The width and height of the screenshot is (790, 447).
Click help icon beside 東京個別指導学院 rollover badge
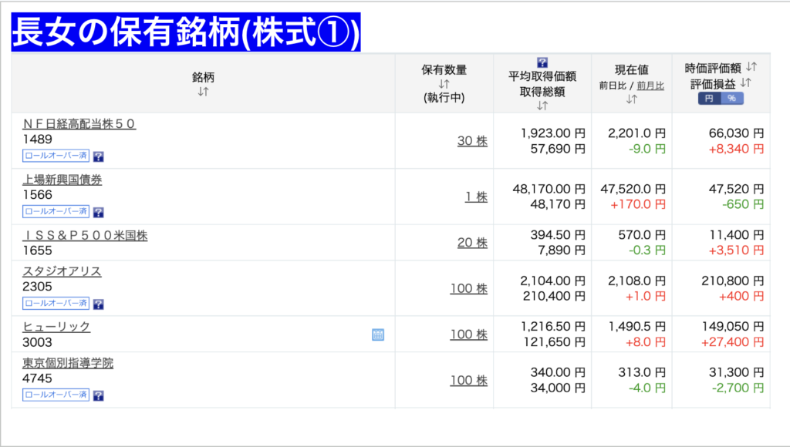pyautogui.click(x=99, y=395)
